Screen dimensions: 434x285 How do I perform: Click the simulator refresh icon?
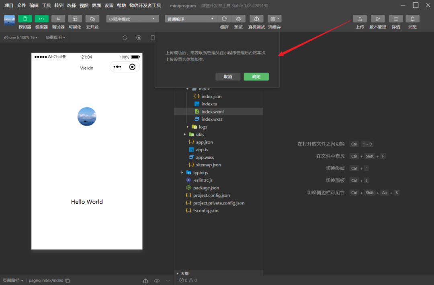(125, 38)
